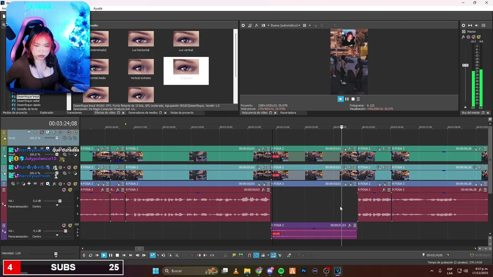The height and width of the screenshot is (277, 493).
Task: Insert a marker from the toolbar
Action: click(x=234, y=255)
